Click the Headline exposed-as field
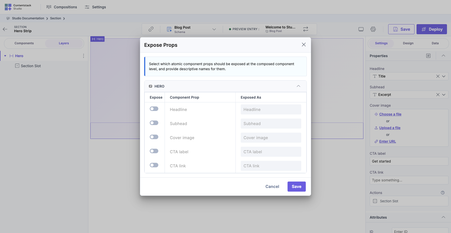The image size is (451, 233). tap(271, 109)
